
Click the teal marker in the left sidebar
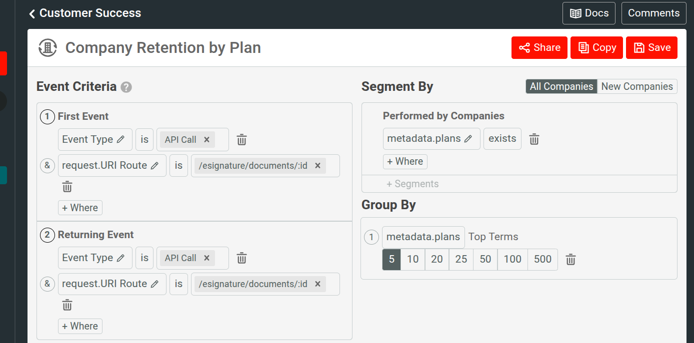coord(3,175)
